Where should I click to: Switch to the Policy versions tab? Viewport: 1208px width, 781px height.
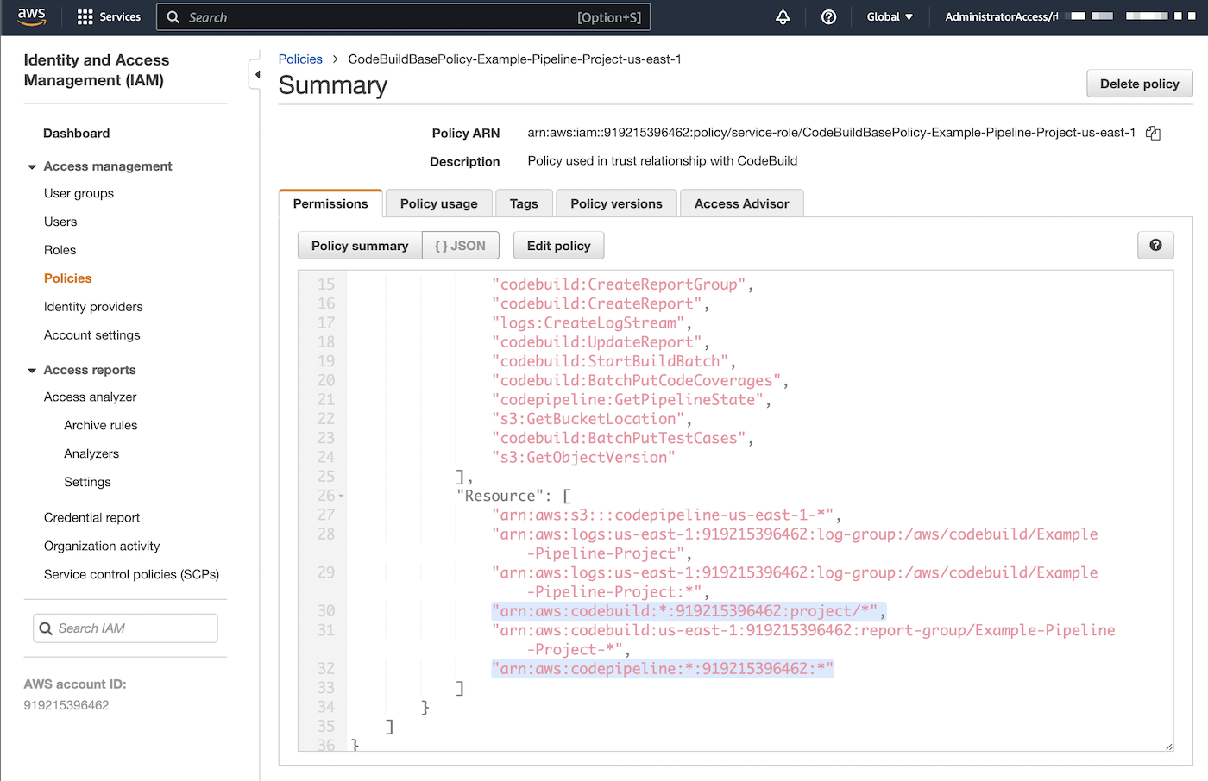tap(616, 203)
